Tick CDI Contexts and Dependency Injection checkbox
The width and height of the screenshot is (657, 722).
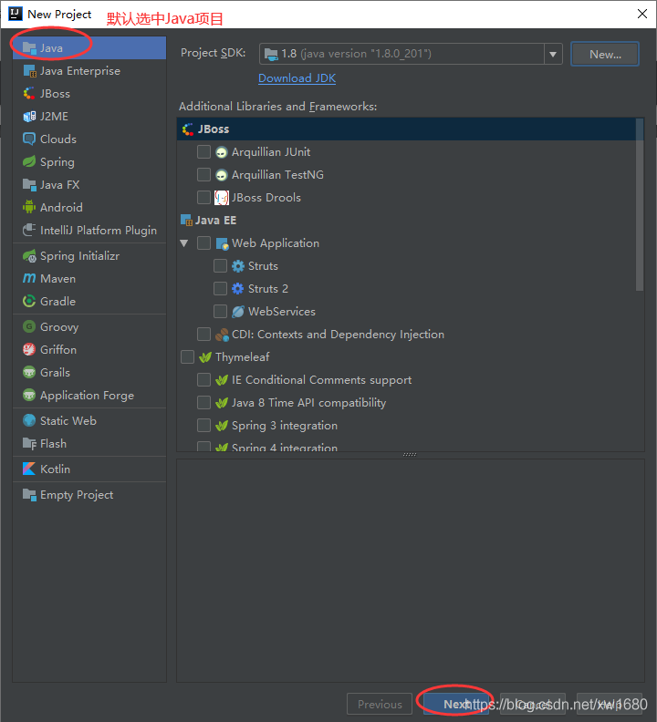[x=203, y=335]
